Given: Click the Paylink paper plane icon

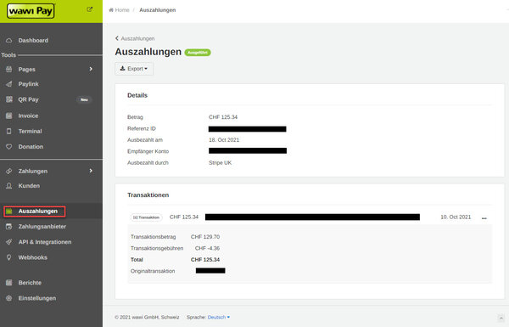Looking at the screenshot, I should 9,84.
